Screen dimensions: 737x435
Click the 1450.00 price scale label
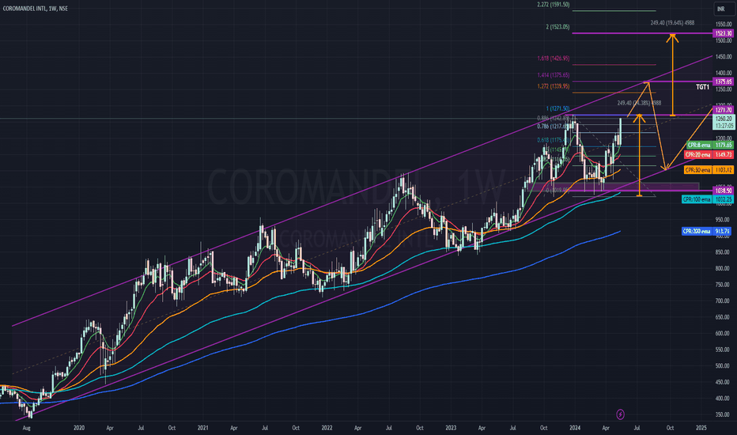pos(724,57)
